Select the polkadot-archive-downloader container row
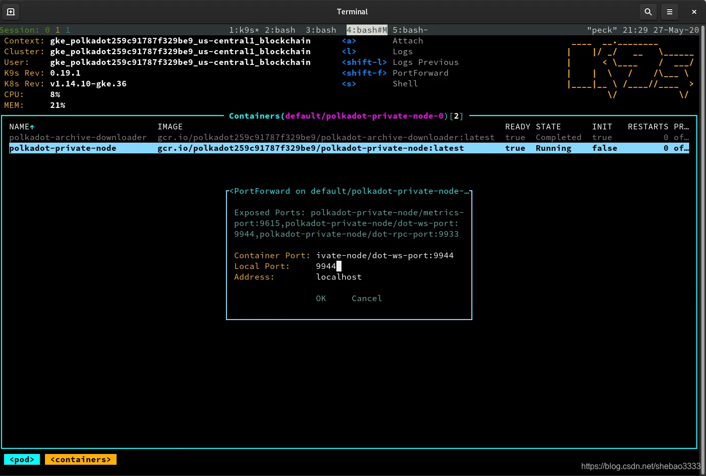The width and height of the screenshot is (706, 476). [x=349, y=138]
